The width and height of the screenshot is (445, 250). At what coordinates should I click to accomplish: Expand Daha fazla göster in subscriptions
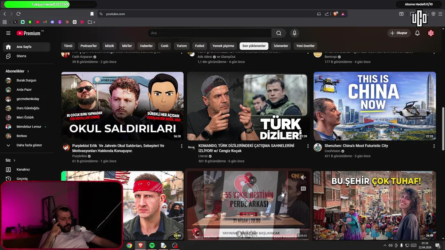[x=27, y=145]
